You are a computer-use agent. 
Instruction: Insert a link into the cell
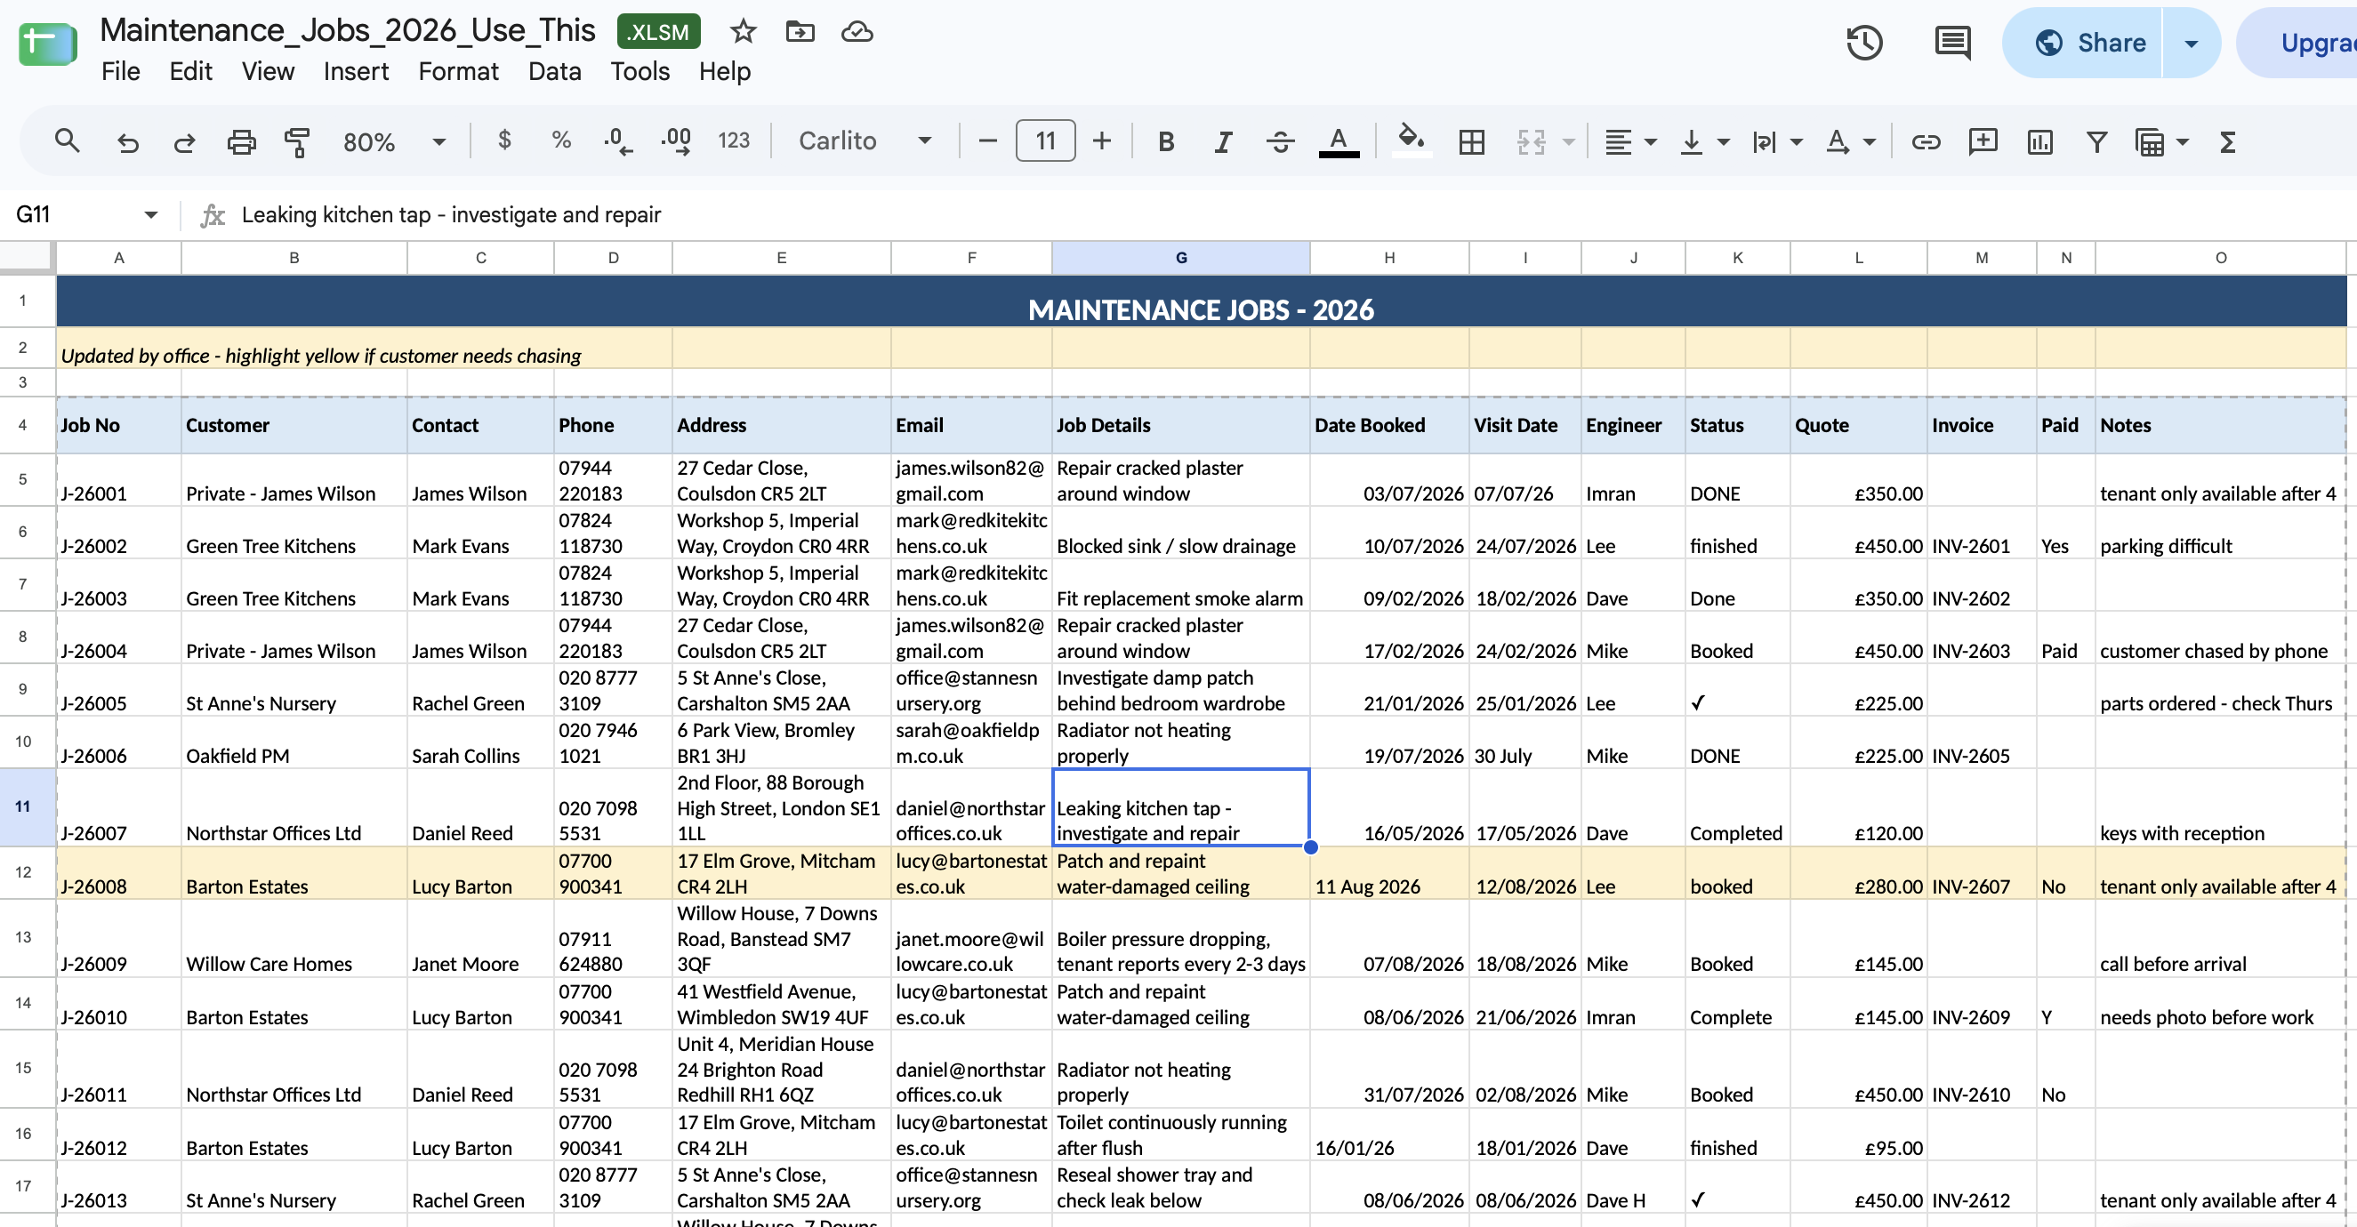click(x=1925, y=140)
